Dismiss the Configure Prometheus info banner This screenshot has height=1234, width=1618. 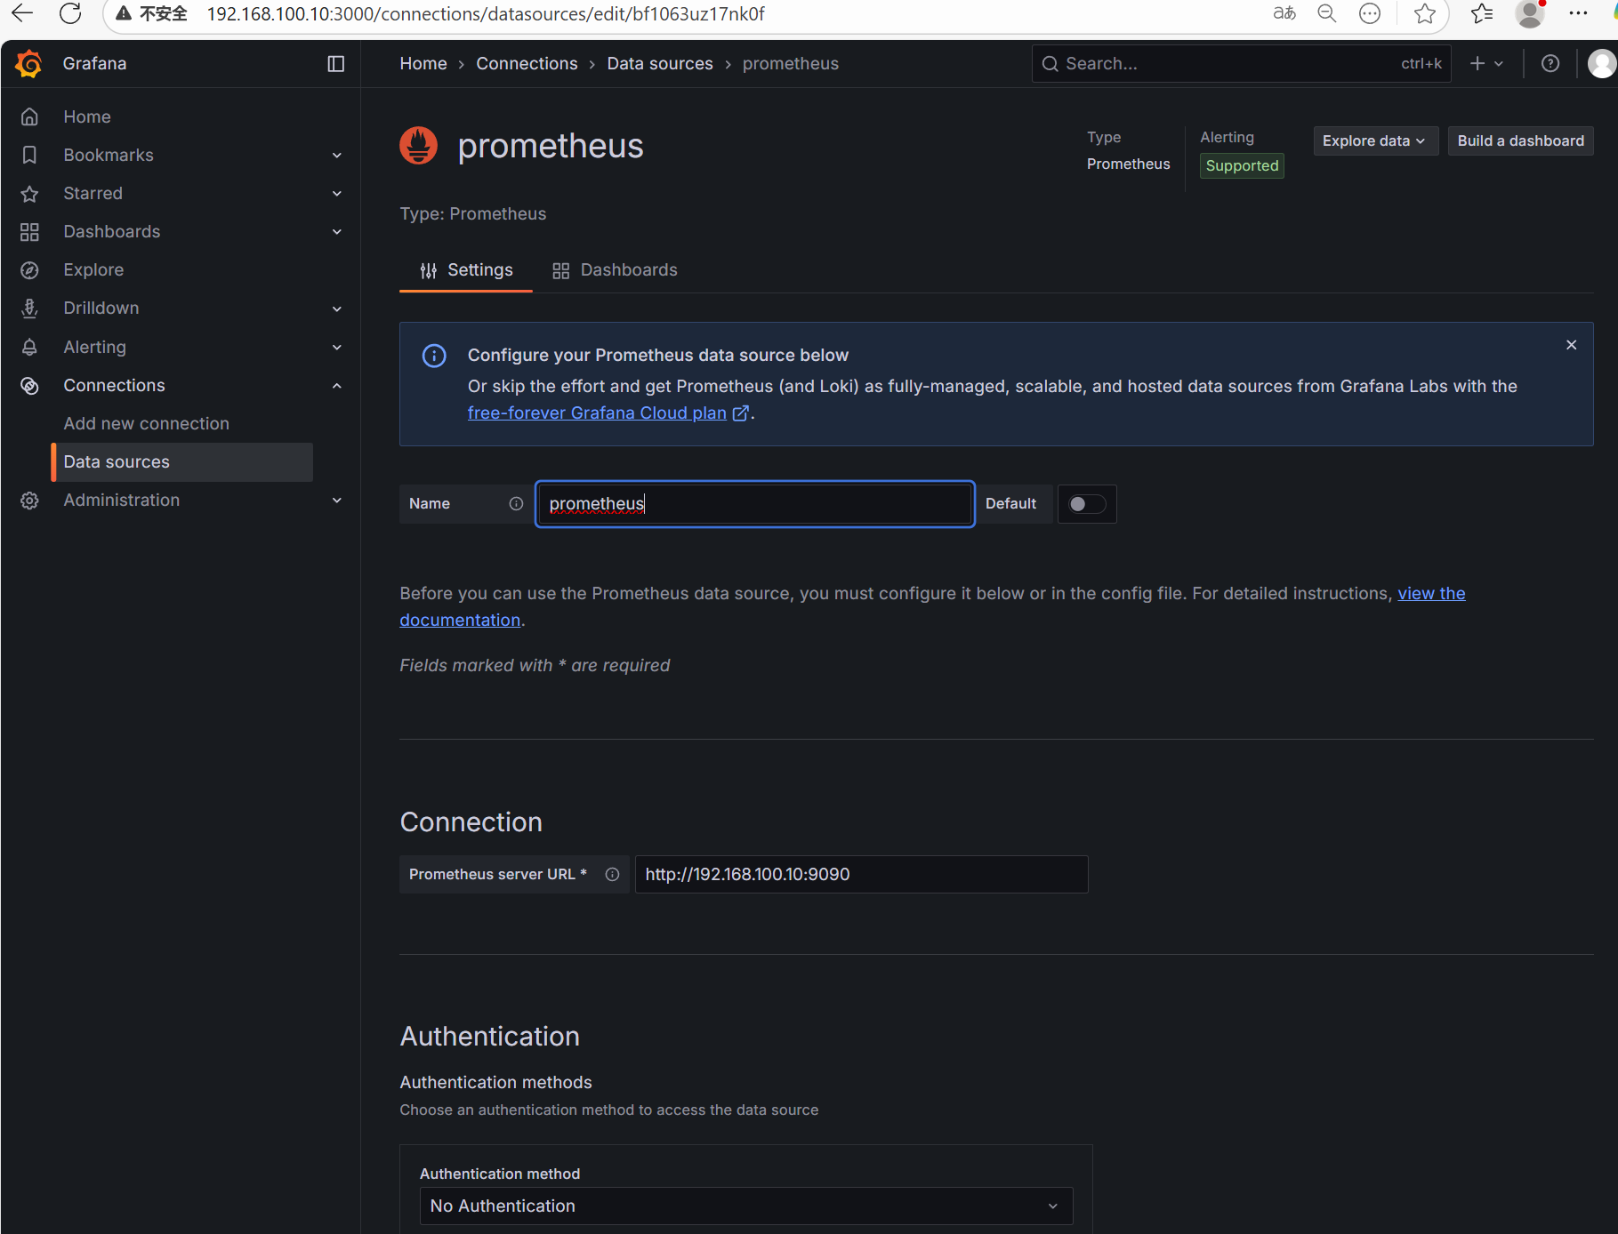coord(1572,345)
